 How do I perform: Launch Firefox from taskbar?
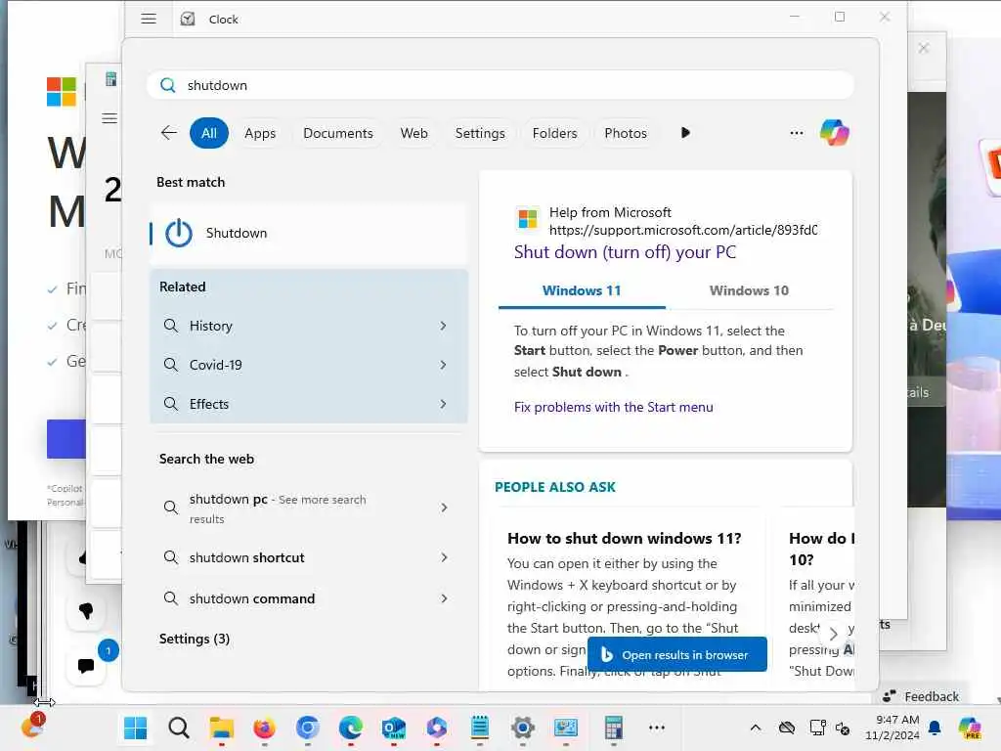click(x=264, y=728)
